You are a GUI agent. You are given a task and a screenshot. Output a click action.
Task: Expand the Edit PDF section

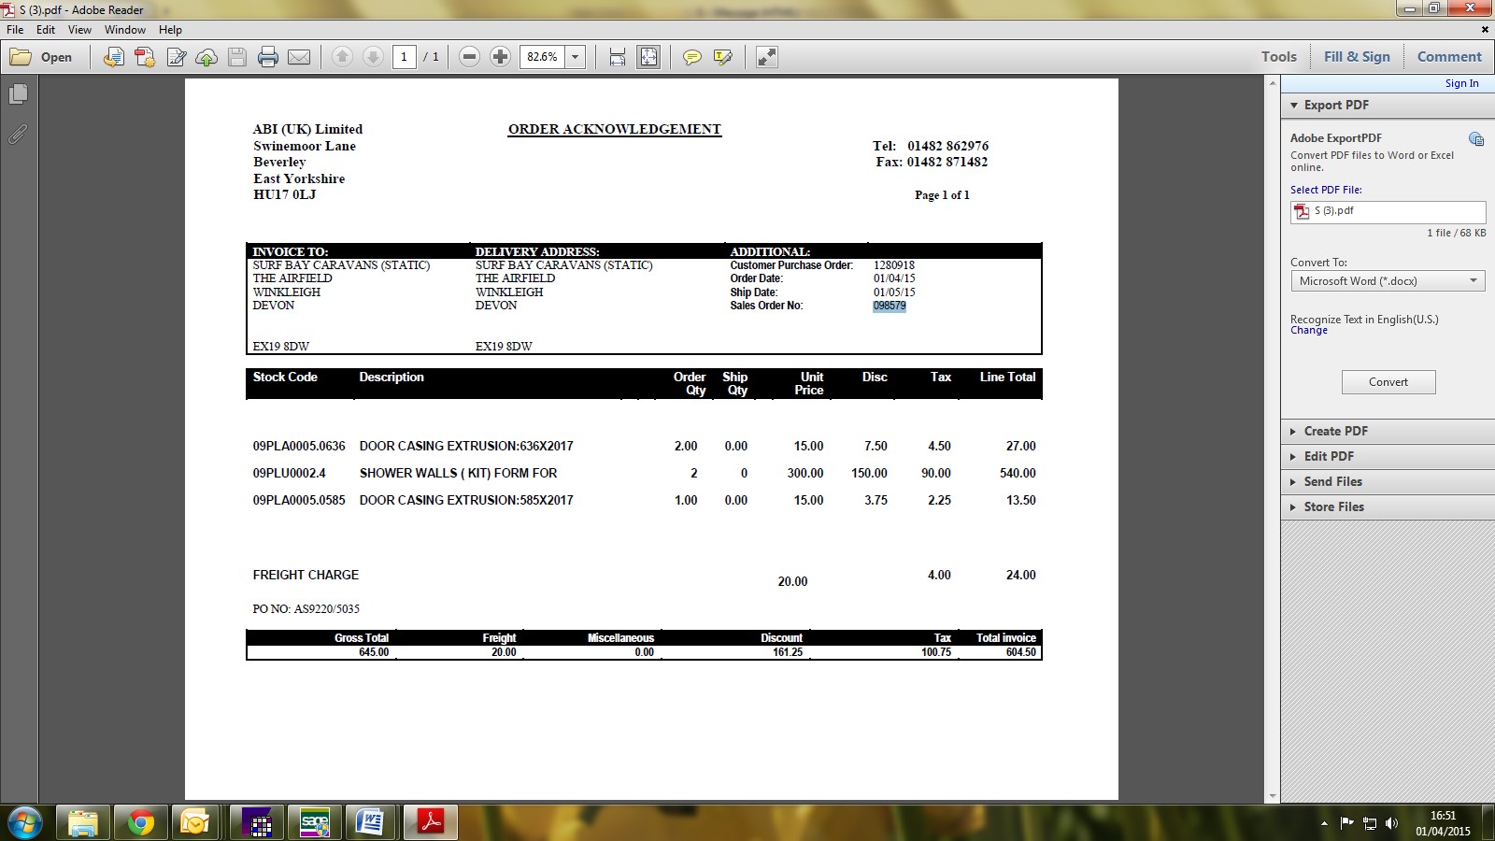point(1388,456)
